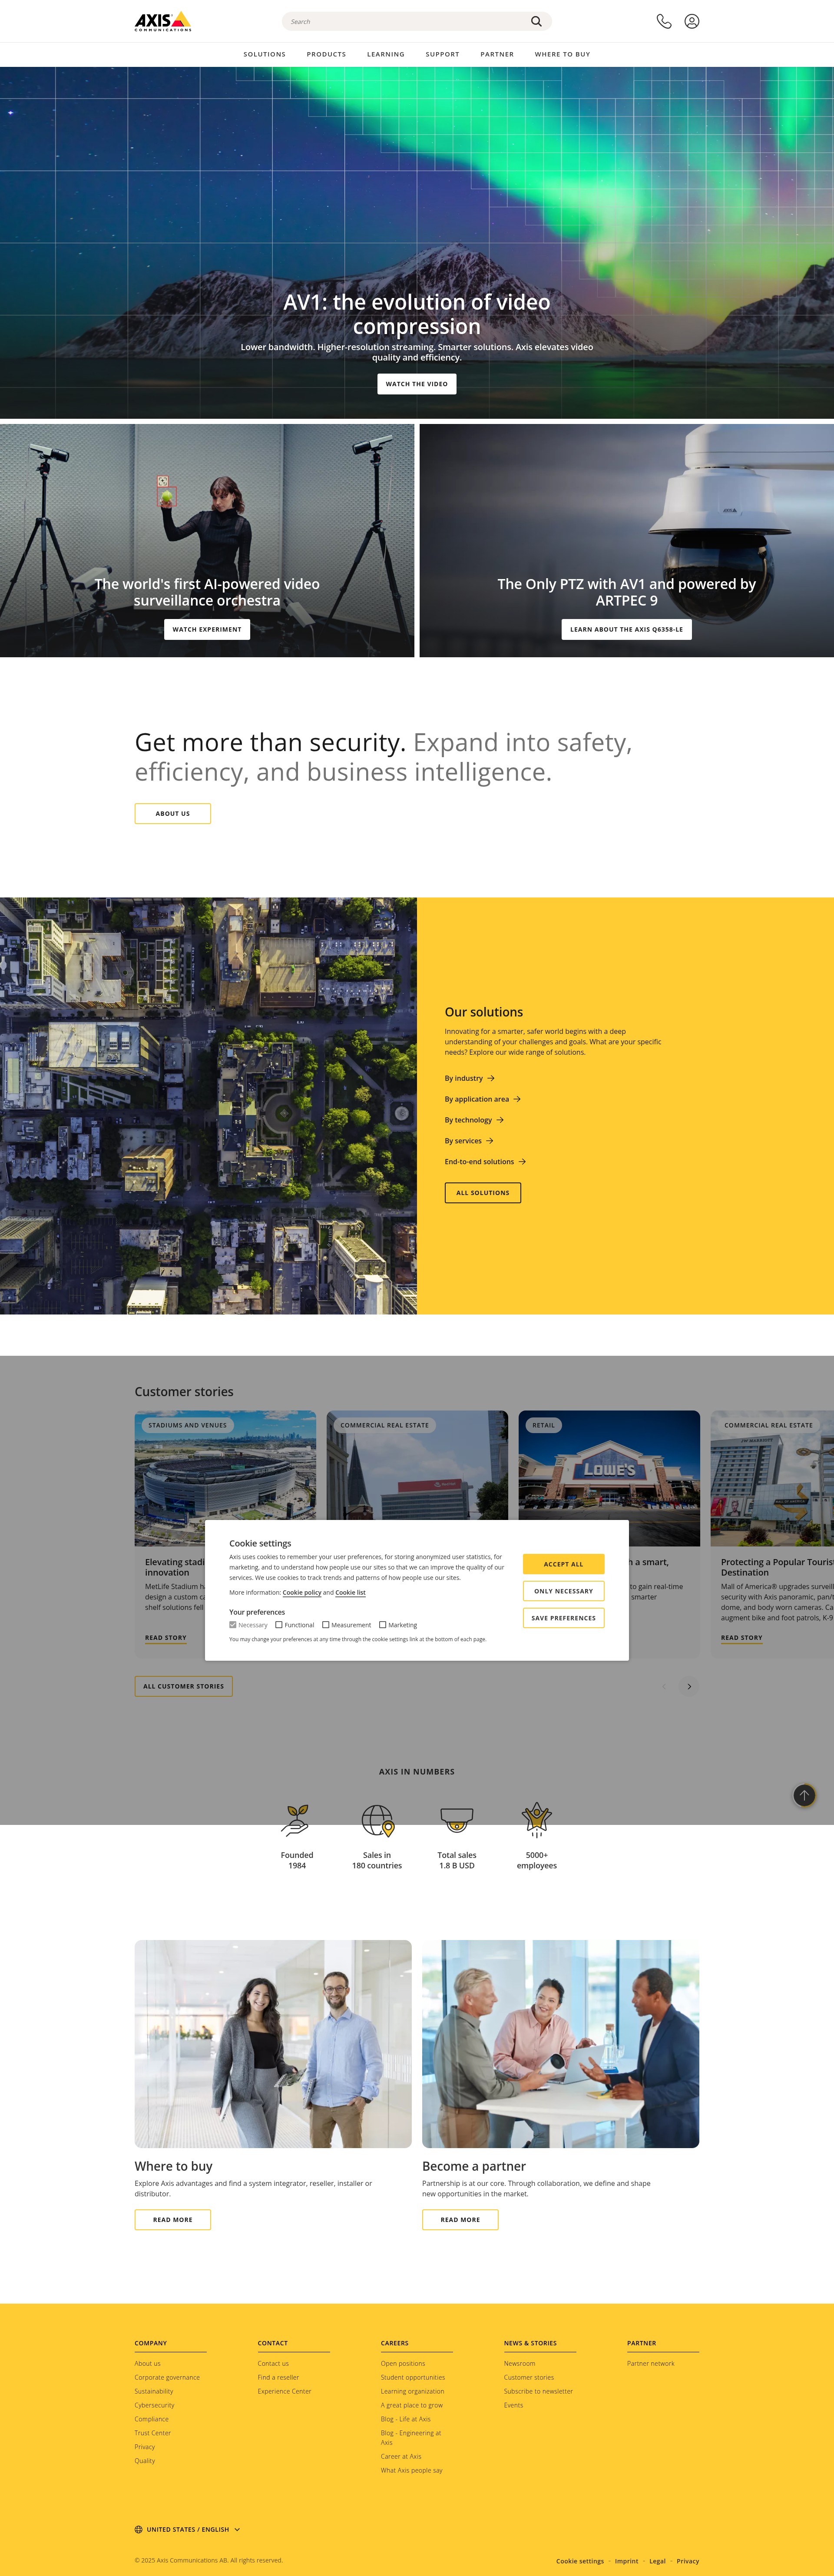Image resolution: width=834 pixels, height=2576 pixels.
Task: Click Learn About the AXIS Q6358-LE button
Action: [626, 629]
